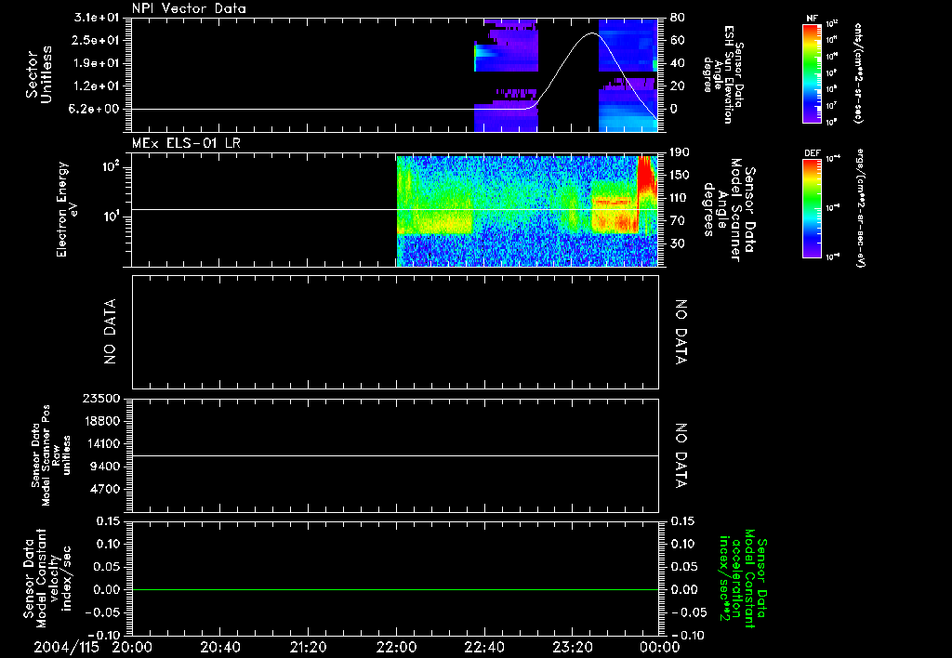Click the Model Scanner Pos Raw label
The image size is (952, 658).
pyautogui.click(x=51, y=456)
